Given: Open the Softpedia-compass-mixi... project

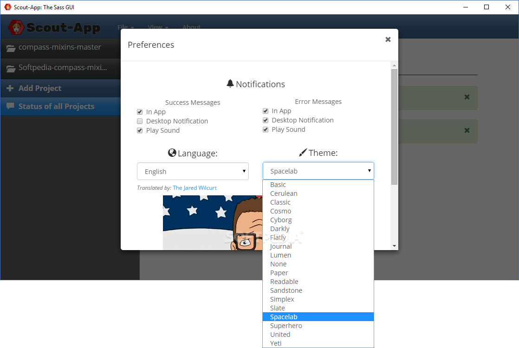Looking at the screenshot, I should click(x=60, y=69).
